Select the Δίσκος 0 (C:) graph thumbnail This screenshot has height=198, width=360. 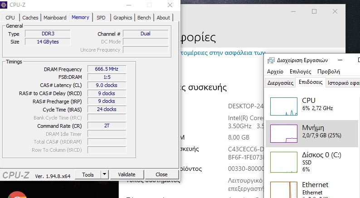click(x=284, y=162)
